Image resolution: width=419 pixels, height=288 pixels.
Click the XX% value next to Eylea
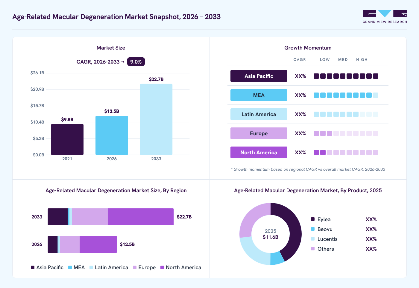(x=371, y=219)
